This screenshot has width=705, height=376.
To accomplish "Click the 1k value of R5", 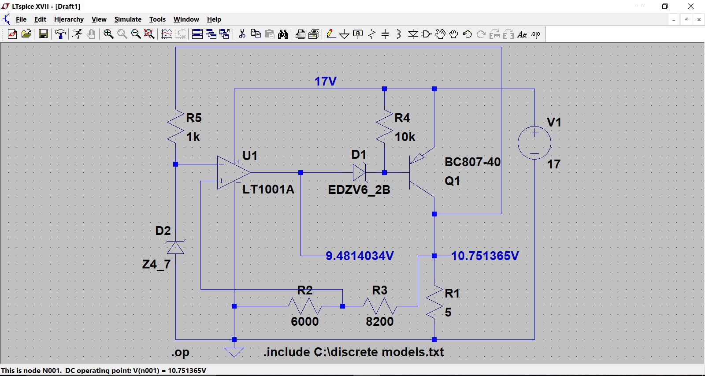I will pyautogui.click(x=193, y=137).
